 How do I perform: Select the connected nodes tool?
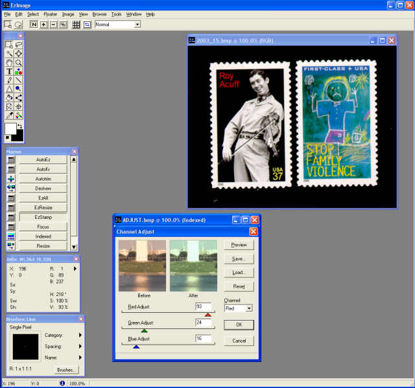[19, 98]
